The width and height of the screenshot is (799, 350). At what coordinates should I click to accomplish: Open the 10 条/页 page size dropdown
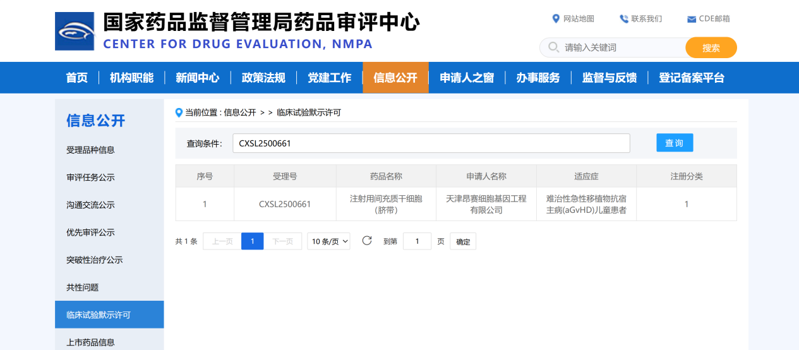(x=330, y=241)
